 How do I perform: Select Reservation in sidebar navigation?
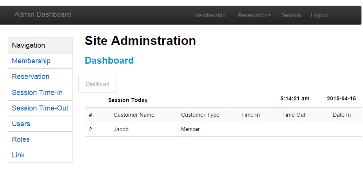40,77
